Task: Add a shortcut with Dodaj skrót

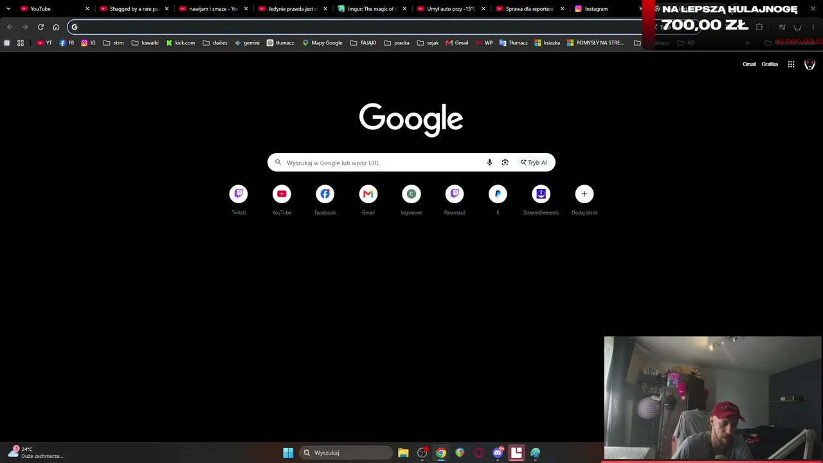Action: point(584,200)
